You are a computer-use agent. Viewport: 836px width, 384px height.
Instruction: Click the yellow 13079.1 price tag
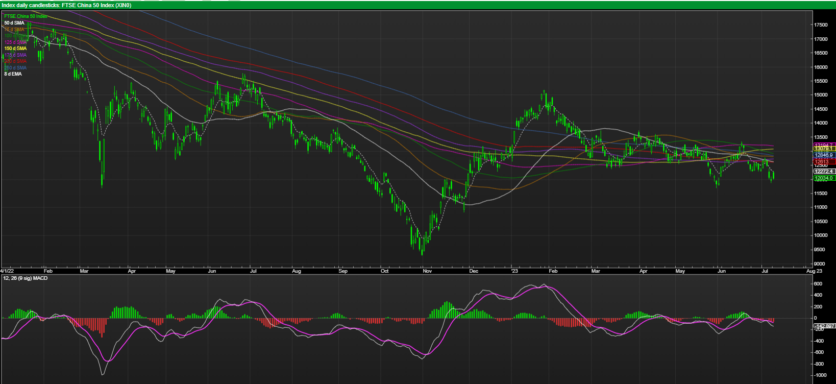[823, 149]
